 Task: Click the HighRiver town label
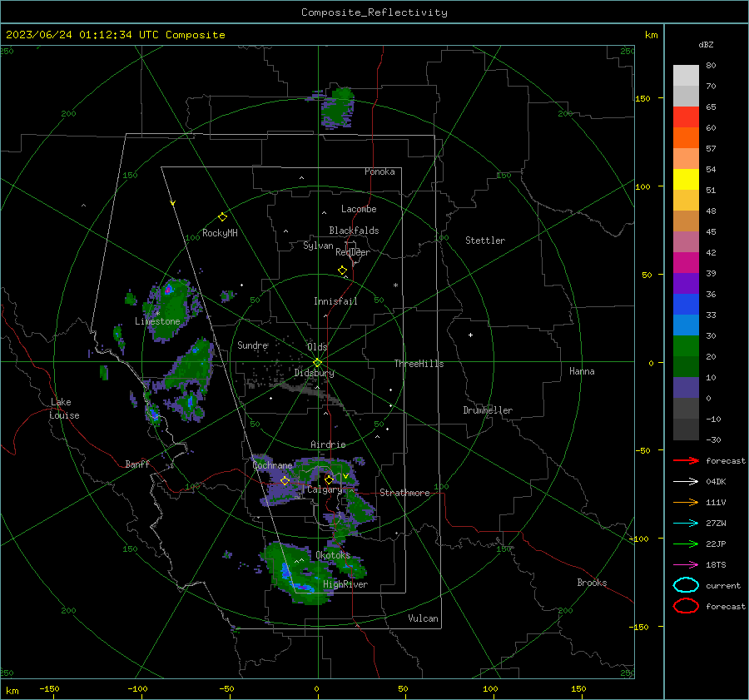(x=345, y=584)
